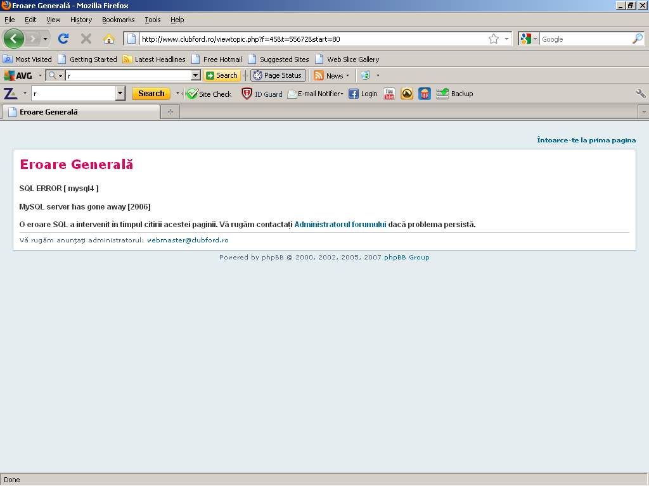Viewport: 649px width, 486px height.
Task: Open the News feed dropdown
Action: [x=347, y=75]
